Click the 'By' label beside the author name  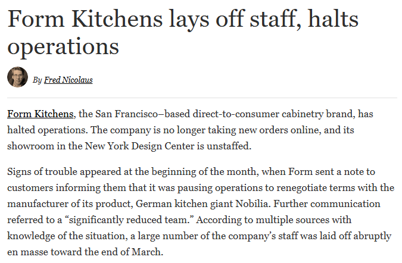[x=37, y=80]
